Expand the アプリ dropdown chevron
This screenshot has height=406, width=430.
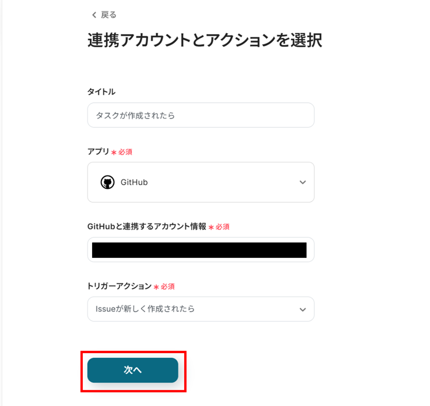coord(303,182)
